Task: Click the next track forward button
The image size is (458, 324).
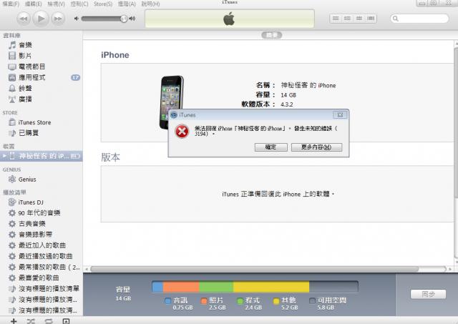Action: [58, 19]
